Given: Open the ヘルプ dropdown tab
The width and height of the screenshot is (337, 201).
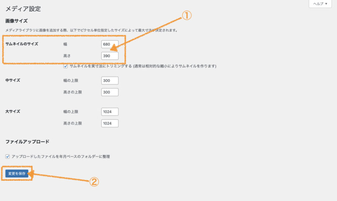Looking at the screenshot, I should 320,4.
